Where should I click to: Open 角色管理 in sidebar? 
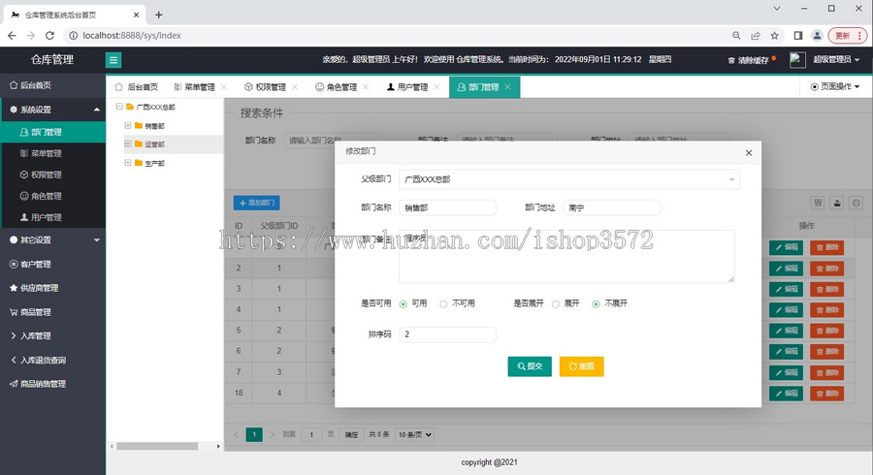click(52, 196)
